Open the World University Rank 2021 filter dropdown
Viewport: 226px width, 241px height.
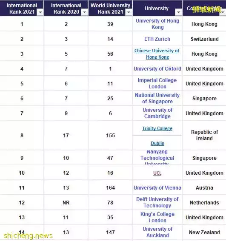coord(129,12)
